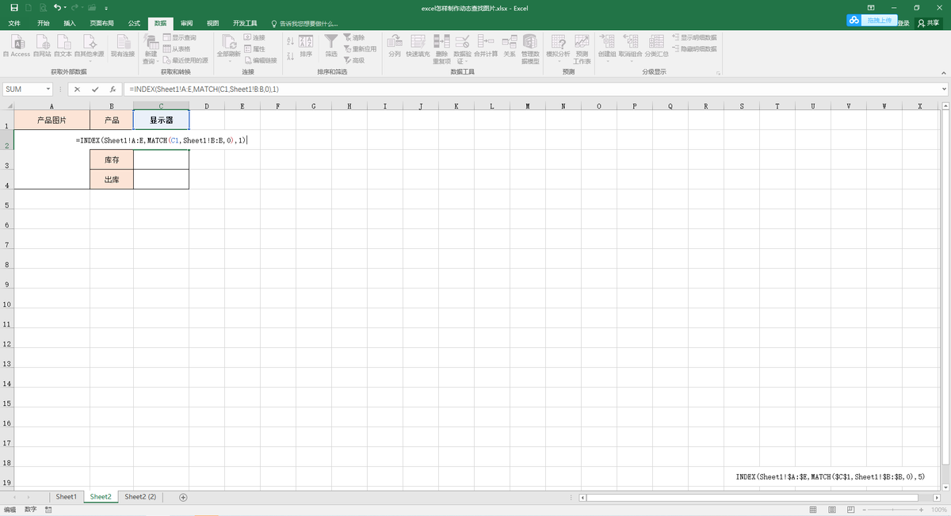Image resolution: width=951 pixels, height=516 pixels.
Task: Click the Undo arrow in title bar
Action: [58, 7]
